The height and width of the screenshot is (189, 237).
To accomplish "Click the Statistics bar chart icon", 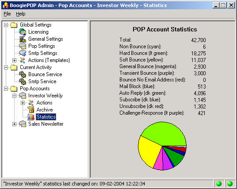I will click(31, 117).
